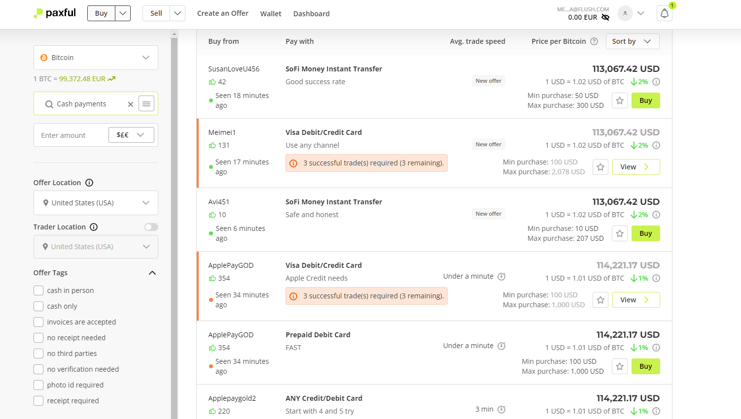Buy from Avi451's offer
Image resolution: width=741 pixels, height=419 pixels.
(646, 233)
